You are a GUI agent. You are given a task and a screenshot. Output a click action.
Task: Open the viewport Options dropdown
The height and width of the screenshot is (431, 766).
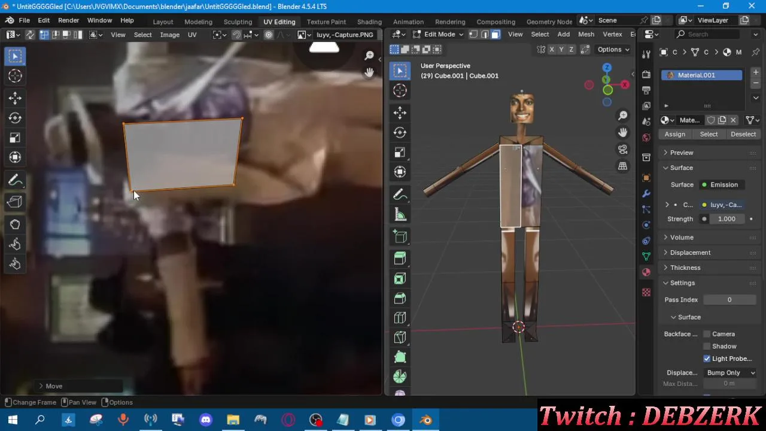(614, 49)
